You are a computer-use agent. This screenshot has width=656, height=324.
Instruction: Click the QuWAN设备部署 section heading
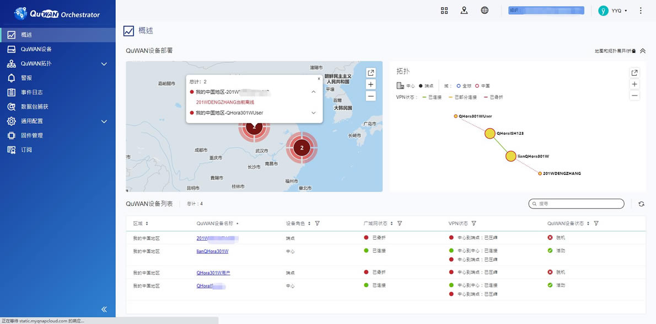coord(149,51)
